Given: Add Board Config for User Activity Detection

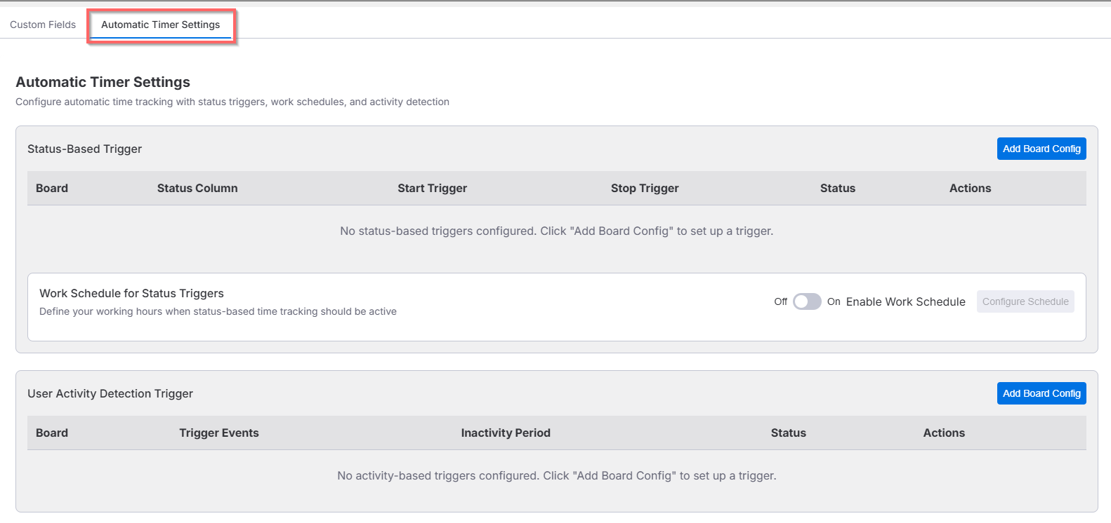Looking at the screenshot, I should [1041, 393].
